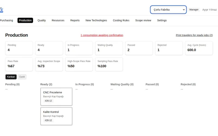Open the Settings tab
218x136 pixels.
[162, 20]
